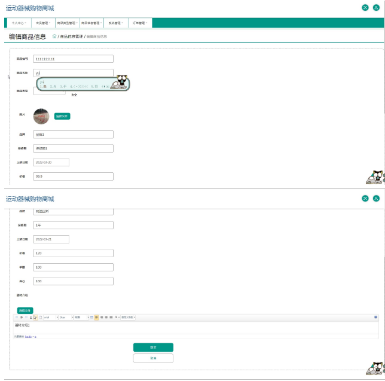Click the 品牌 field containing 品牌1

tap(73, 135)
